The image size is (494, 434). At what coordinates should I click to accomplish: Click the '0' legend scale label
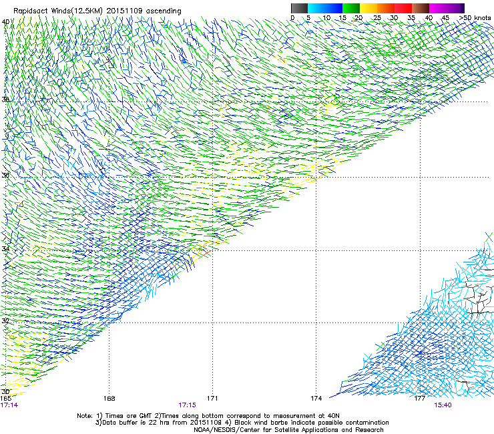coord(292,18)
